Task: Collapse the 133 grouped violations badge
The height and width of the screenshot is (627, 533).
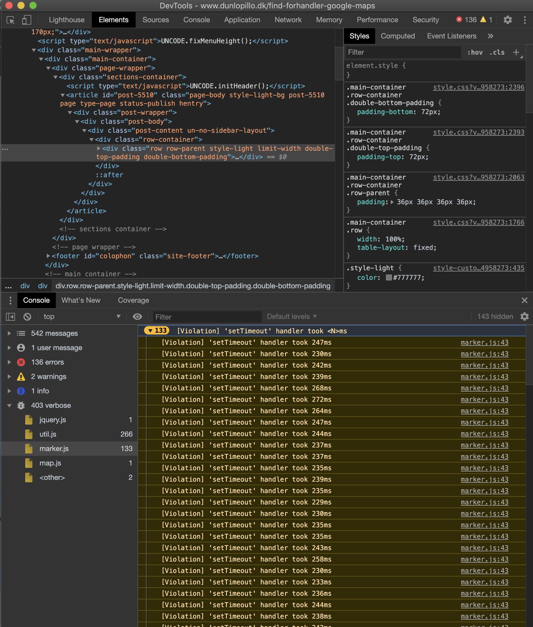Action: tap(157, 331)
